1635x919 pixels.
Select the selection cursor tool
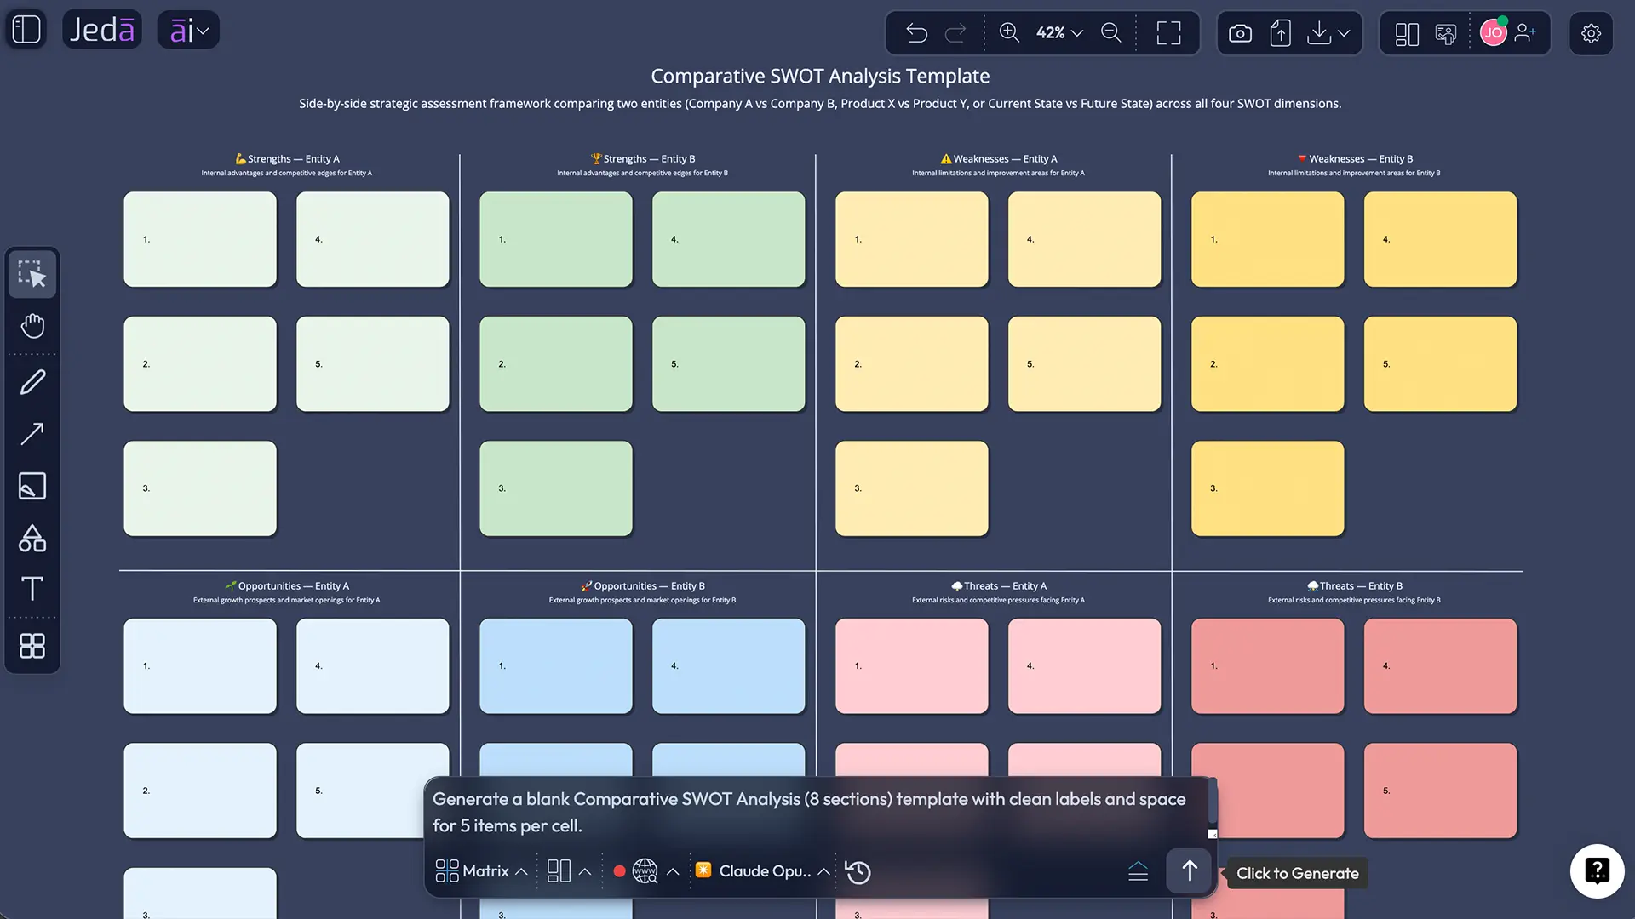pos(32,274)
